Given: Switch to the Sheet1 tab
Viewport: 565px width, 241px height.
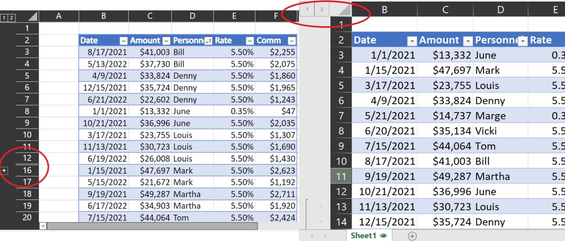Looking at the screenshot, I should [363, 236].
